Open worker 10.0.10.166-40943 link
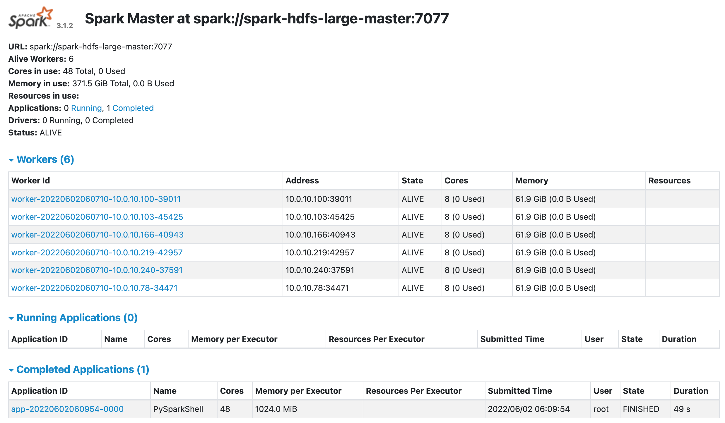 click(x=98, y=235)
